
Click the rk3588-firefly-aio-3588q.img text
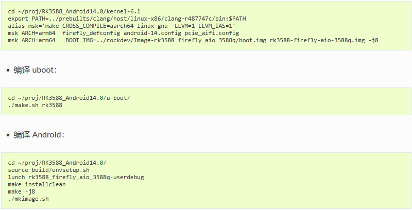317,41
